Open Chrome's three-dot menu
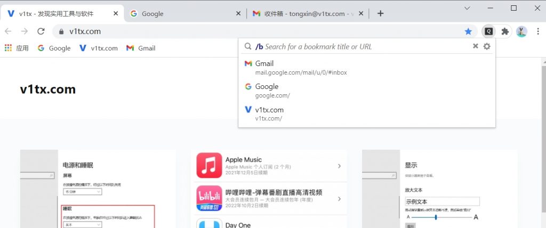The height and width of the screenshot is (228, 546). pos(537,31)
